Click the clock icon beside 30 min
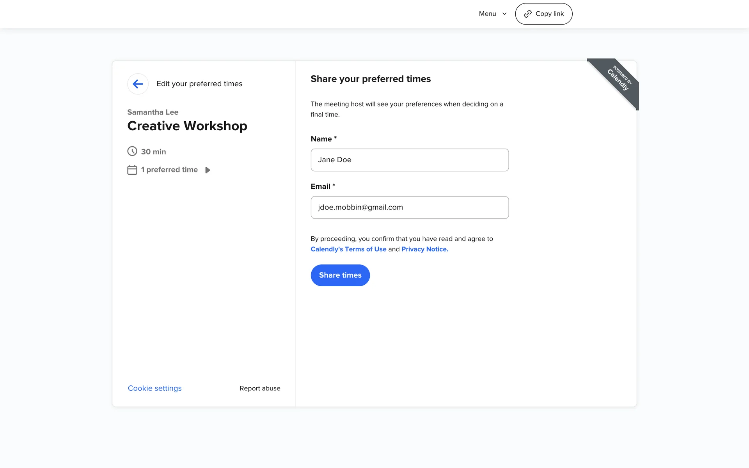Screen dimensions: 749x468 (x=132, y=151)
